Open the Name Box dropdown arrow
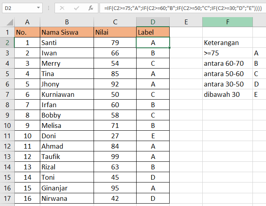Viewport: 266px width, 206px height. point(38,8)
